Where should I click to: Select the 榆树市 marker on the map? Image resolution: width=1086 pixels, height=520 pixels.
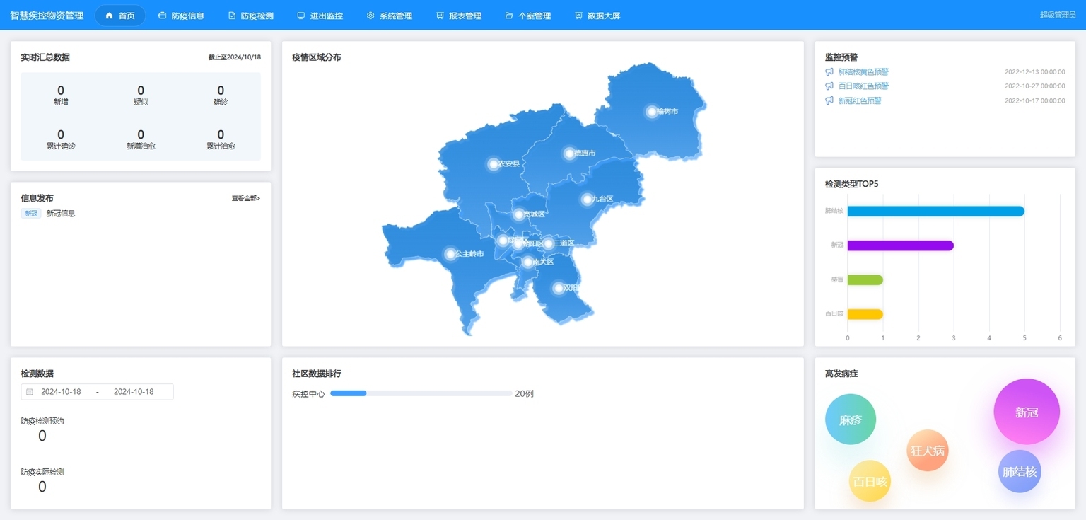(651, 111)
